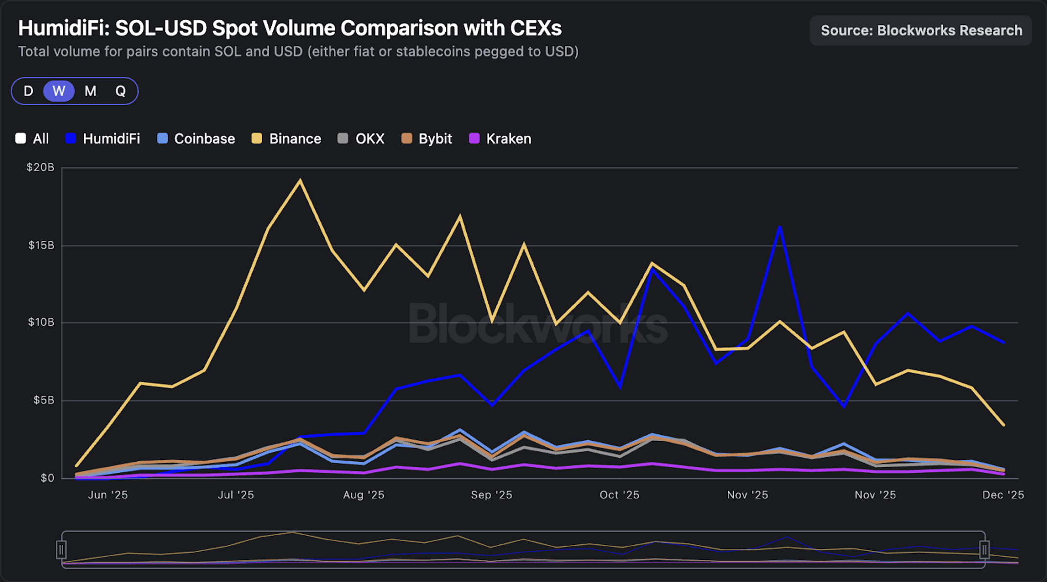Click the Binance legend label
The width and height of the screenshot is (1047, 582).
[295, 138]
